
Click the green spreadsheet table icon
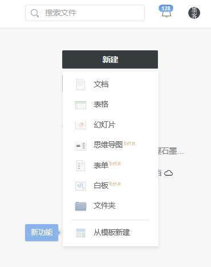click(80, 105)
